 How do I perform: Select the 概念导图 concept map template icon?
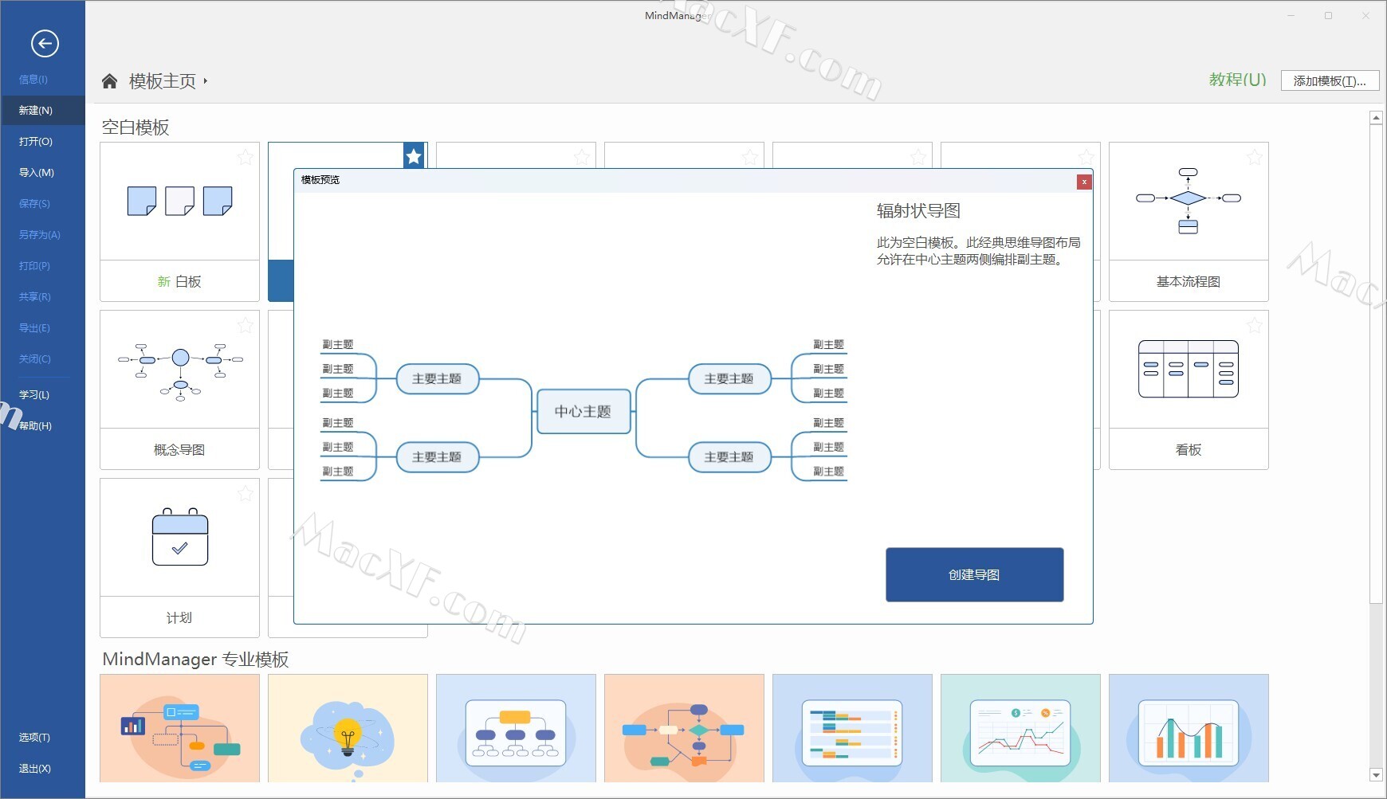click(x=180, y=372)
